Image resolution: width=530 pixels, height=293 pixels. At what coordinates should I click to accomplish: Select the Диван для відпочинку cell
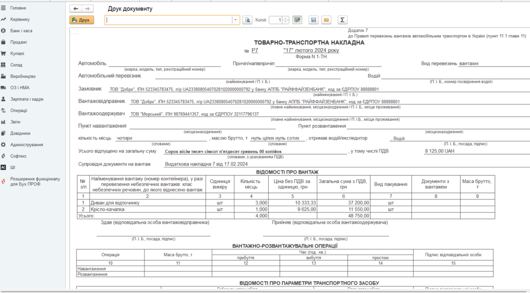point(148,203)
